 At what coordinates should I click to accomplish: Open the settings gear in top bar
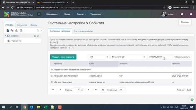click(182, 14)
